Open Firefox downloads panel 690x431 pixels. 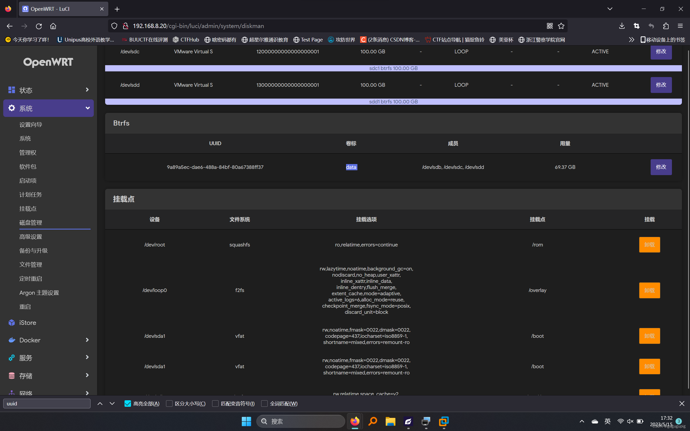pos(622,26)
